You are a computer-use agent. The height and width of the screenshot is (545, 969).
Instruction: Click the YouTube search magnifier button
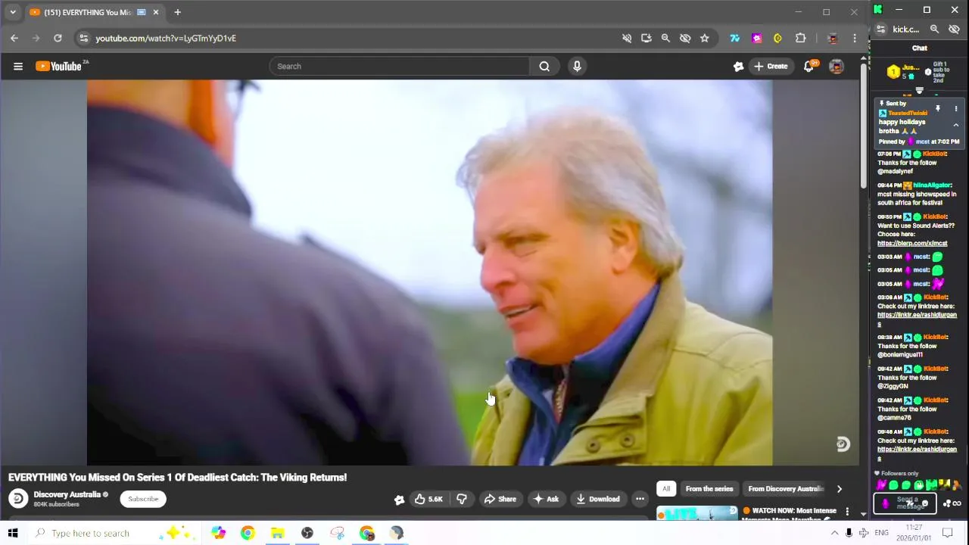tap(544, 67)
